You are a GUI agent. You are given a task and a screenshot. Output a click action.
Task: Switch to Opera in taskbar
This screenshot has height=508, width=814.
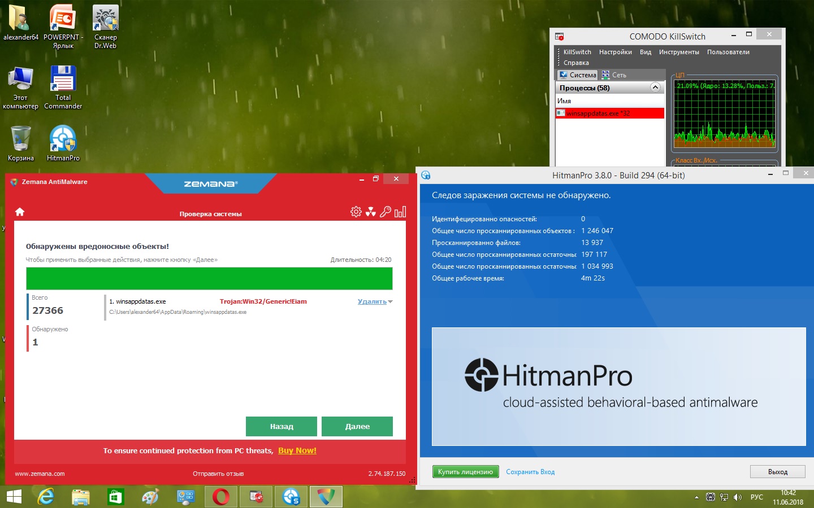pos(221,497)
